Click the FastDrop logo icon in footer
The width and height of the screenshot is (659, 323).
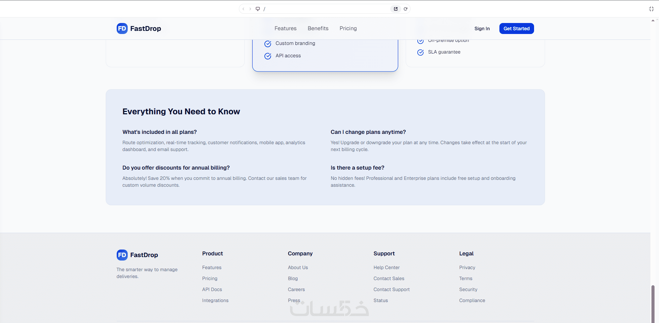(x=122, y=255)
